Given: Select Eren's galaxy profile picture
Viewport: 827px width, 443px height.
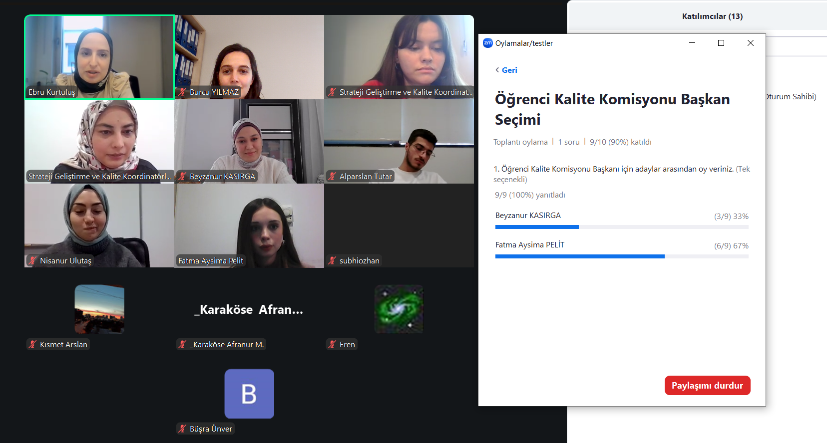Looking at the screenshot, I should pos(399,309).
